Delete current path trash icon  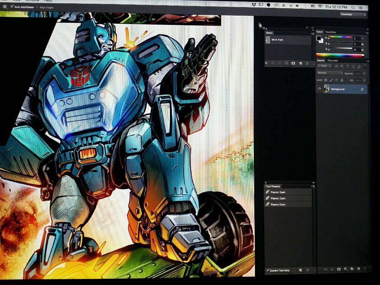coord(307,64)
